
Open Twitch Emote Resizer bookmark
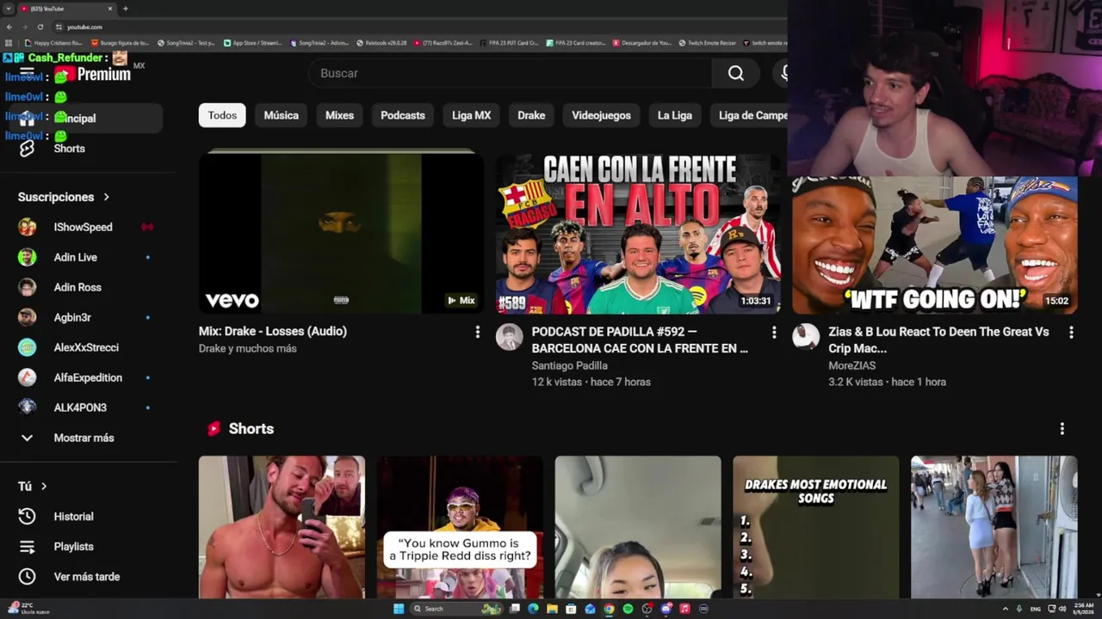click(x=708, y=42)
